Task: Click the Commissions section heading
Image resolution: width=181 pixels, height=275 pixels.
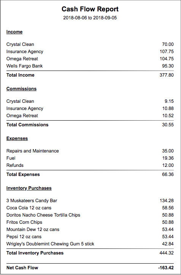Action: pos(21,88)
